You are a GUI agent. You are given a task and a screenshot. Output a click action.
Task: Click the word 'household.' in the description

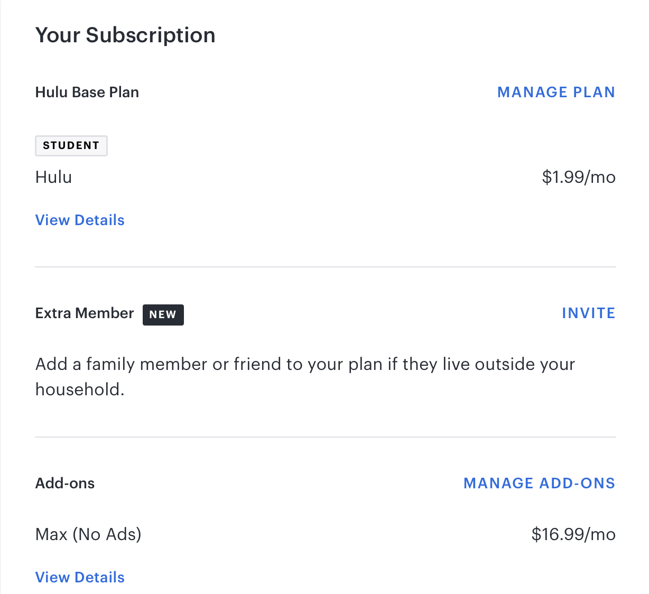click(80, 390)
